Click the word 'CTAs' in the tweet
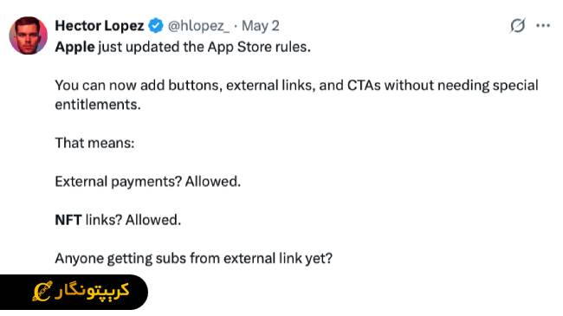The height and width of the screenshot is (316, 563). coord(364,86)
